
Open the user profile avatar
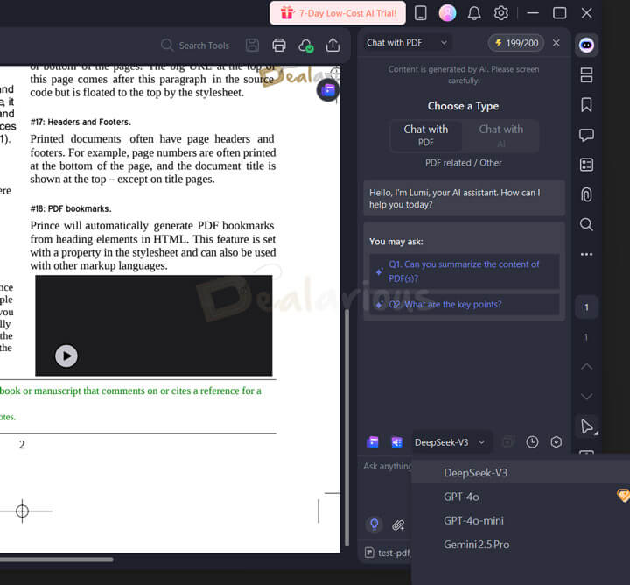pos(447,13)
